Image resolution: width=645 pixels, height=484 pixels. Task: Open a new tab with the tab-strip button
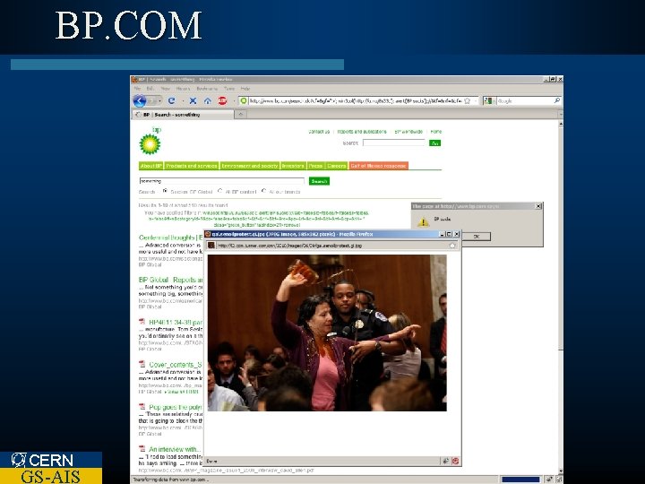(241, 114)
